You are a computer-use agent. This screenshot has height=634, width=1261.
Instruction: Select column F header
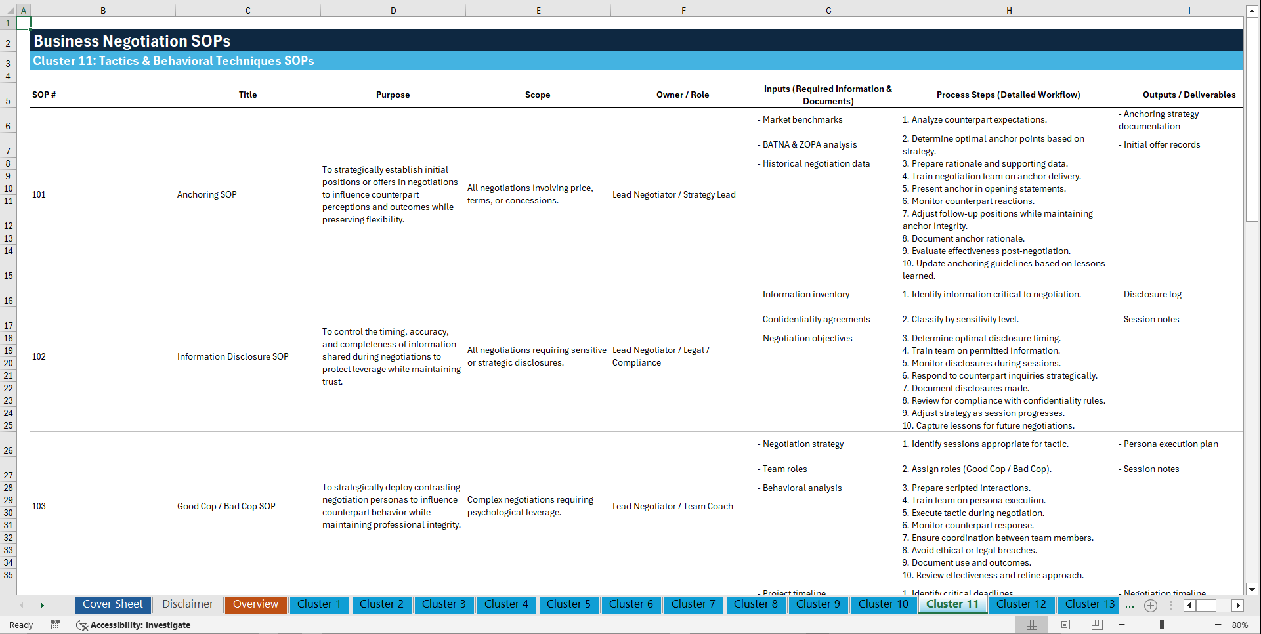[683, 10]
